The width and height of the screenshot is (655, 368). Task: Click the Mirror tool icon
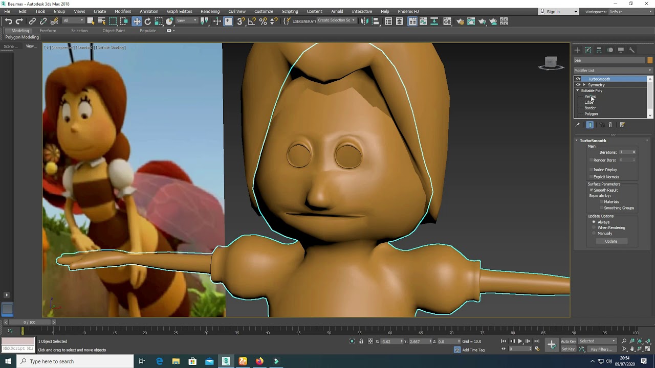click(364, 21)
